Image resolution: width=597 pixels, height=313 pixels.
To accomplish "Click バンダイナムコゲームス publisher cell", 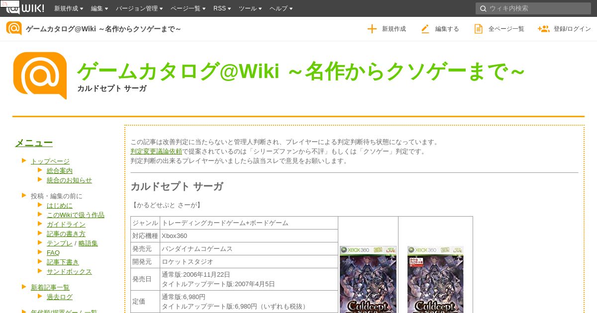I will coord(249,248).
